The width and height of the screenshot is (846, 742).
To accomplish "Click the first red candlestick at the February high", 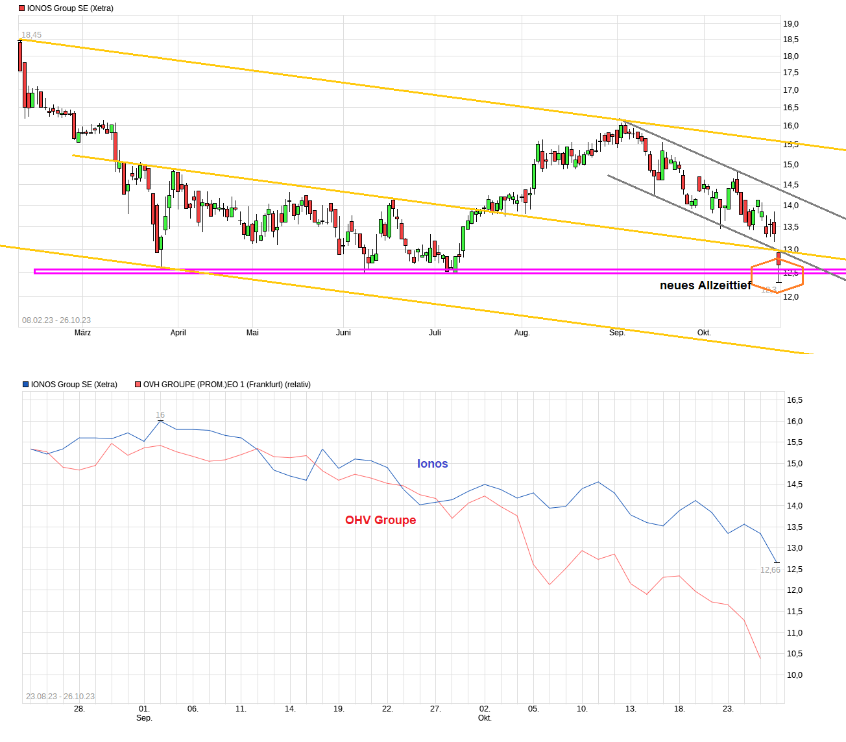I will point(19,55).
